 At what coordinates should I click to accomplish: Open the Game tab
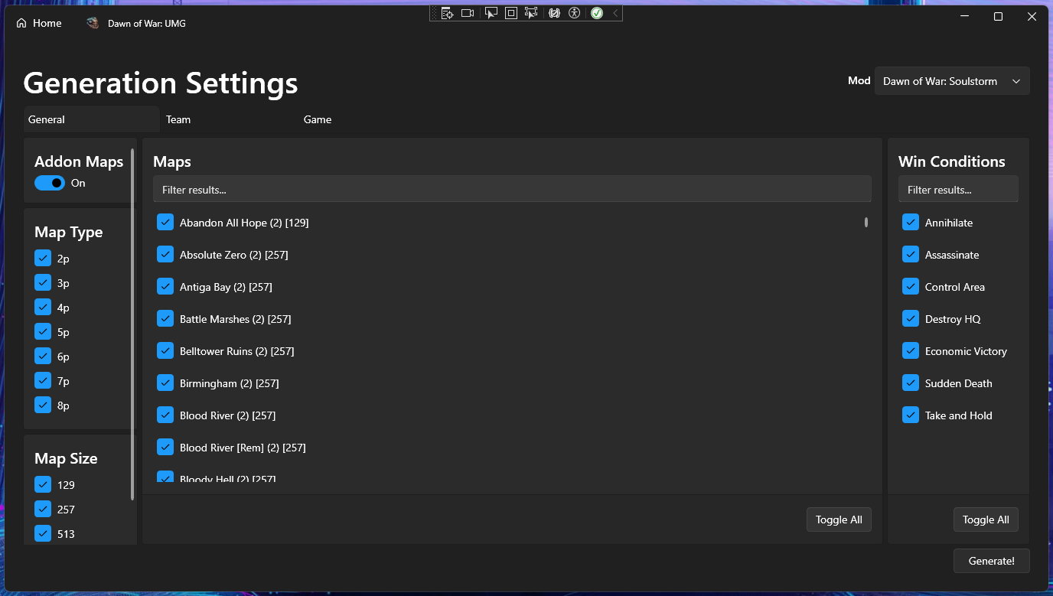[x=366, y=119]
